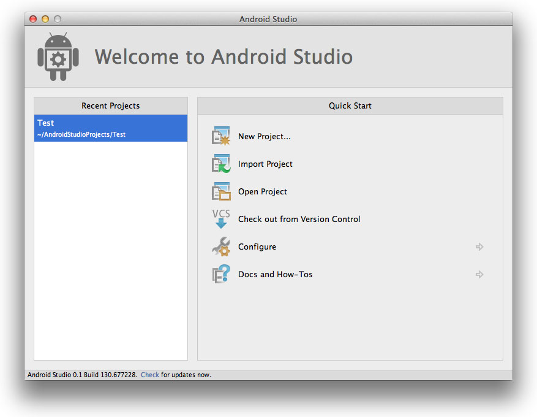537x417 pixels.
Task: Click the Welcome to Android Studio heading
Action: 223,56
